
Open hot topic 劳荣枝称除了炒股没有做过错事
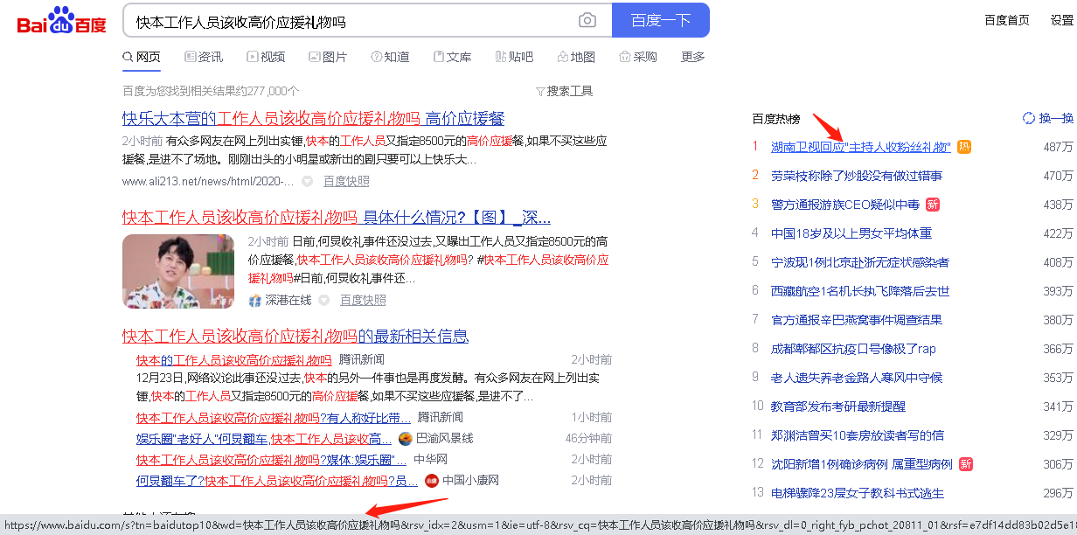tap(857, 176)
